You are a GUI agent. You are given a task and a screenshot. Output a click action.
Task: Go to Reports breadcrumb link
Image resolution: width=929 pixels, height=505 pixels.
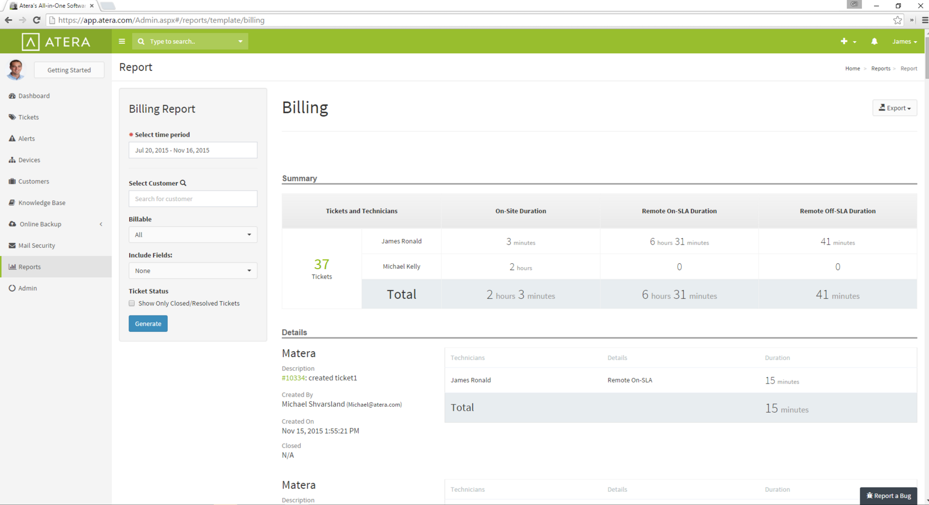pyautogui.click(x=881, y=69)
